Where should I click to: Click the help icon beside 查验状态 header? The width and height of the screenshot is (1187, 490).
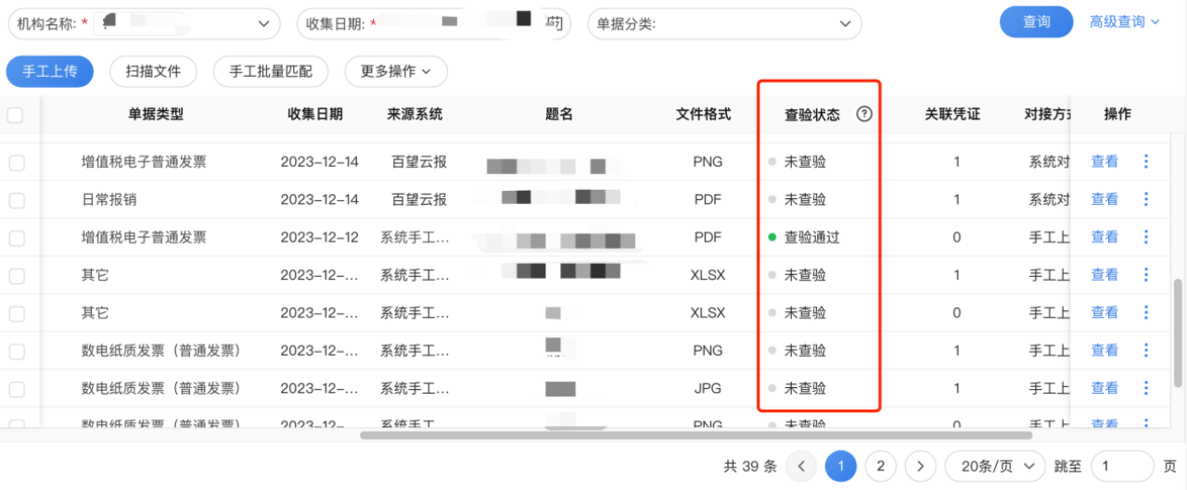(864, 114)
